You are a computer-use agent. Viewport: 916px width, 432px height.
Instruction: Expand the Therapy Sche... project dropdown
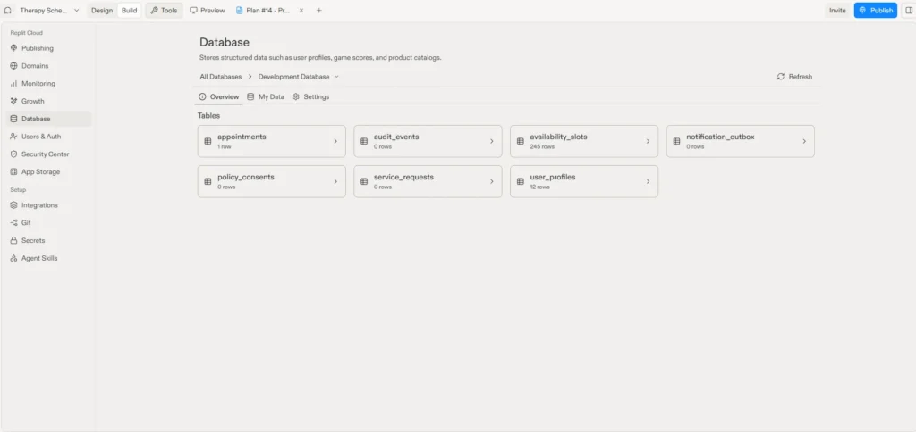[x=77, y=11]
